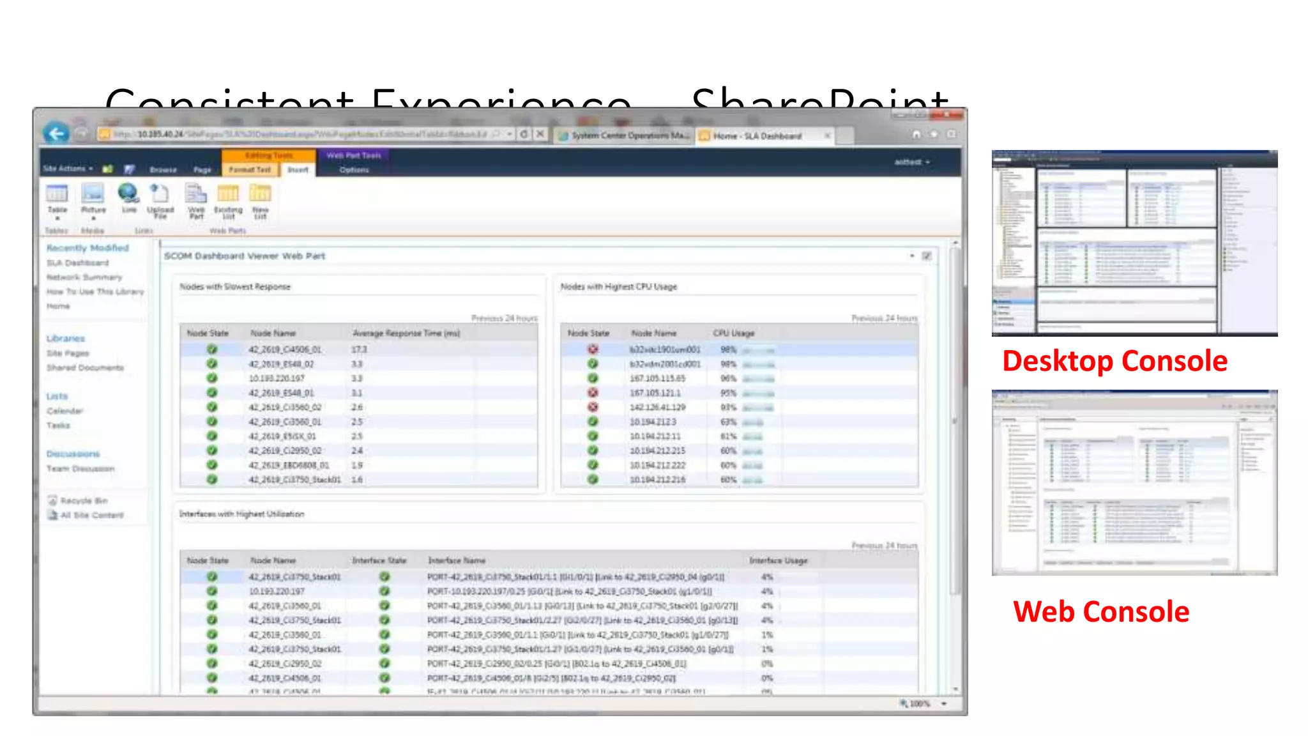Sort by Average Response Time (ms) column
1308x736 pixels.
pyautogui.click(x=406, y=333)
